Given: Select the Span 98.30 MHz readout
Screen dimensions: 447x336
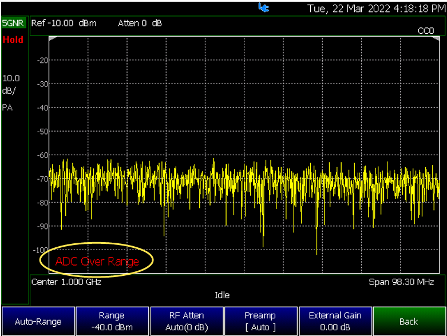Looking at the screenshot, I should click(x=401, y=282).
